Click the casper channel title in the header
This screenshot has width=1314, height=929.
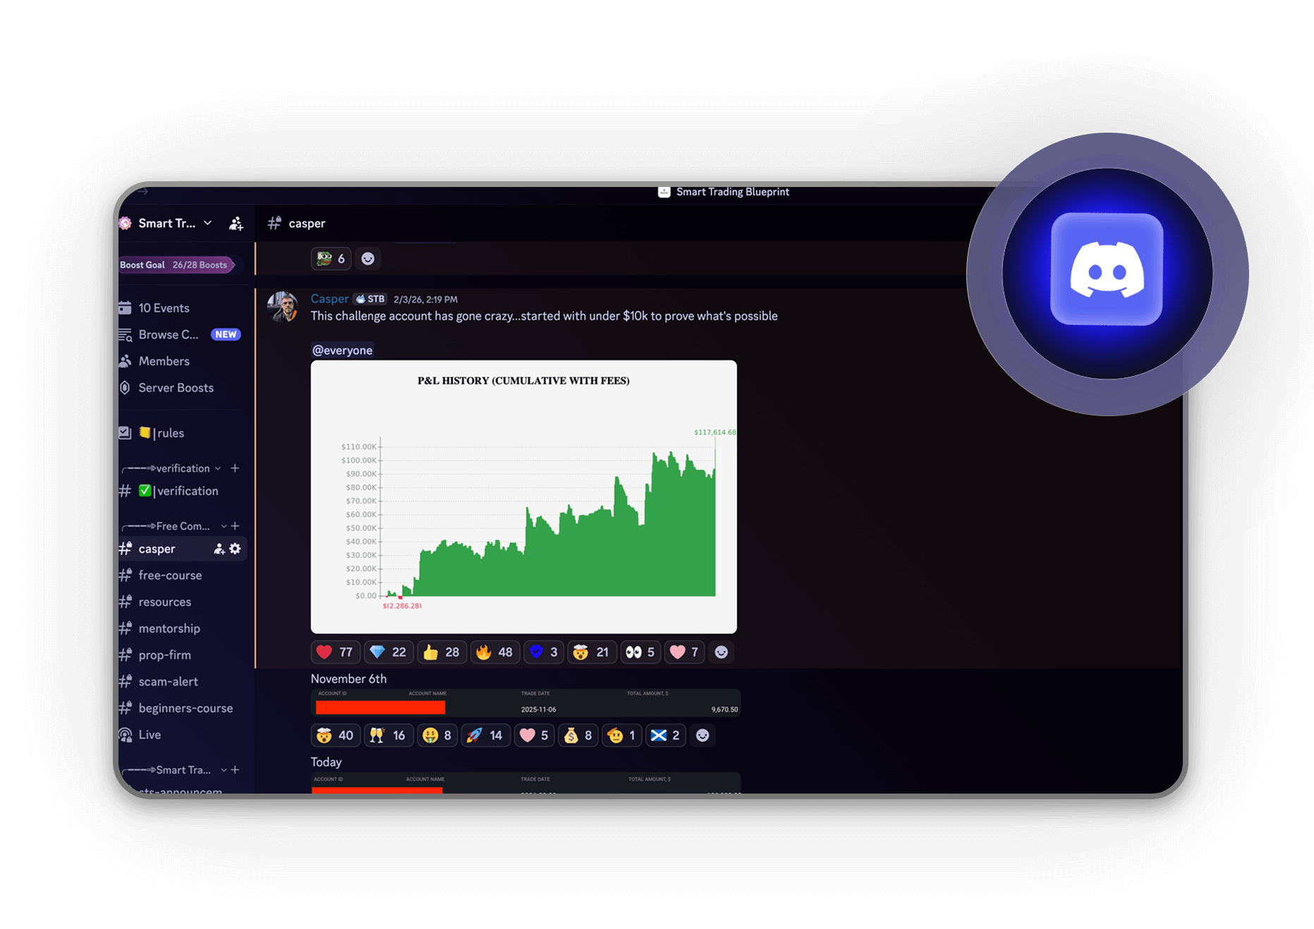[x=307, y=224]
